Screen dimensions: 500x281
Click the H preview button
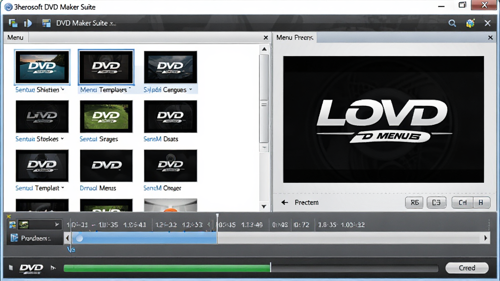pyautogui.click(x=481, y=202)
